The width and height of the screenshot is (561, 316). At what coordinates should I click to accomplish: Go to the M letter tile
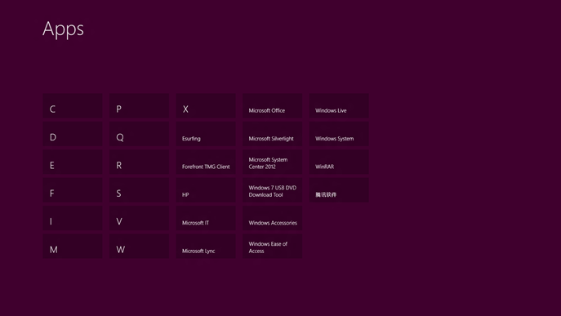[x=73, y=247]
